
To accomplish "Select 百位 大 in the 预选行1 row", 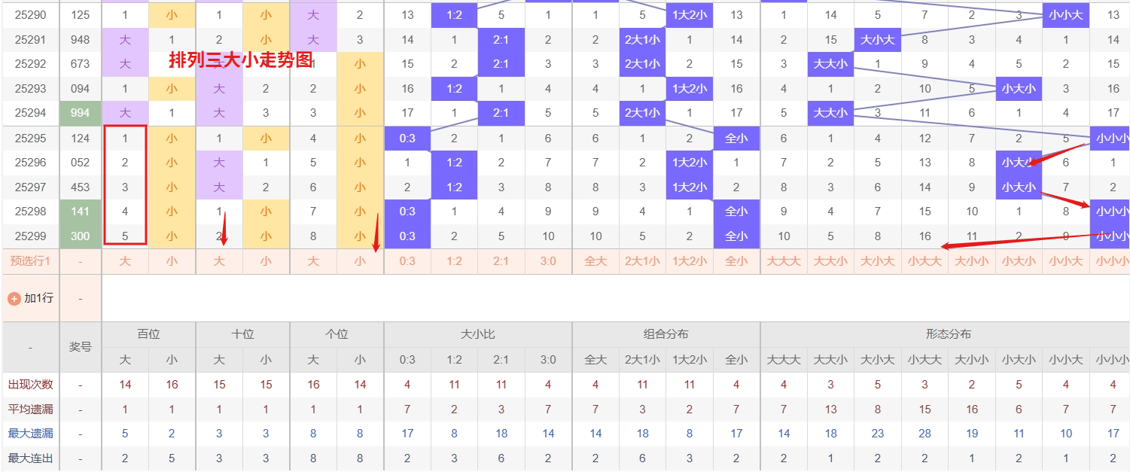I will pos(125,261).
